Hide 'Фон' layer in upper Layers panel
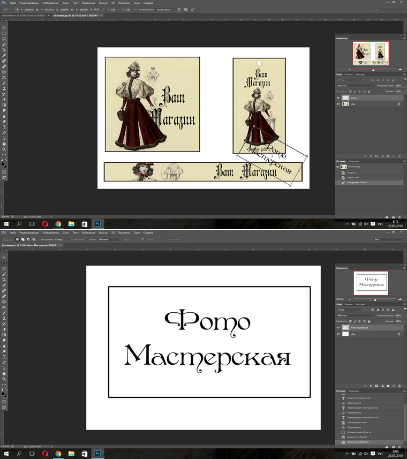 pos(338,104)
